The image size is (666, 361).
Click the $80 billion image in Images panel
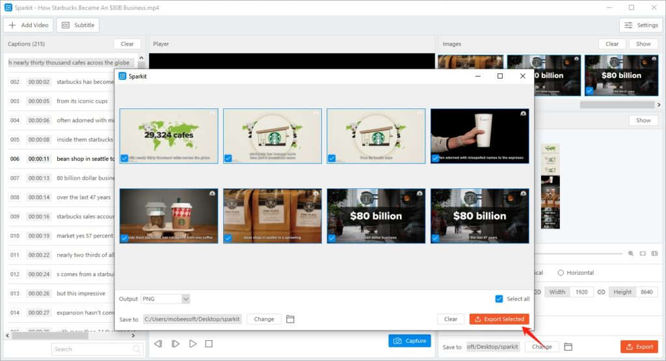[621, 75]
